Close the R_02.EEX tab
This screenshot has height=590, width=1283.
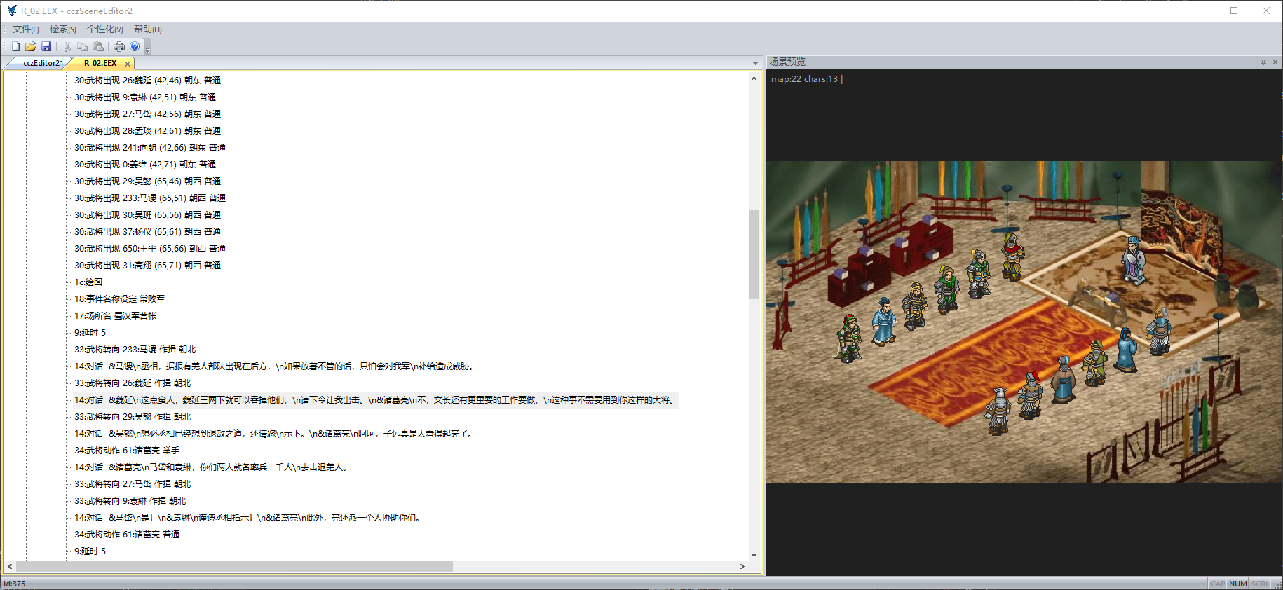point(127,64)
